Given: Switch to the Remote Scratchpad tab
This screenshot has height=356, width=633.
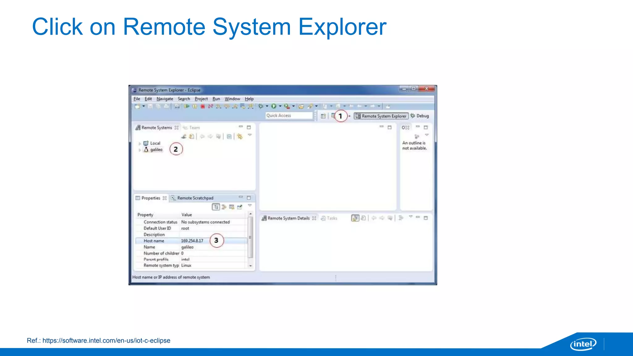Looking at the screenshot, I should coord(195,198).
